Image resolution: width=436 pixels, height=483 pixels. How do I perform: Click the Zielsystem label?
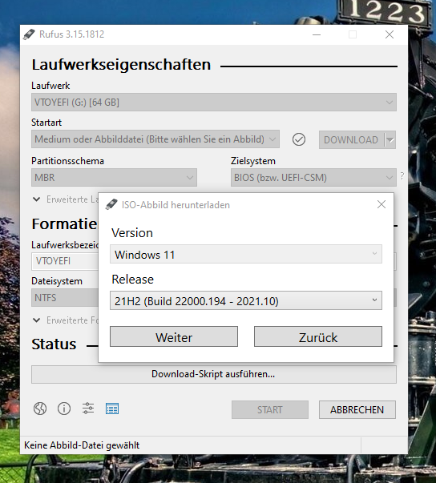coord(253,161)
